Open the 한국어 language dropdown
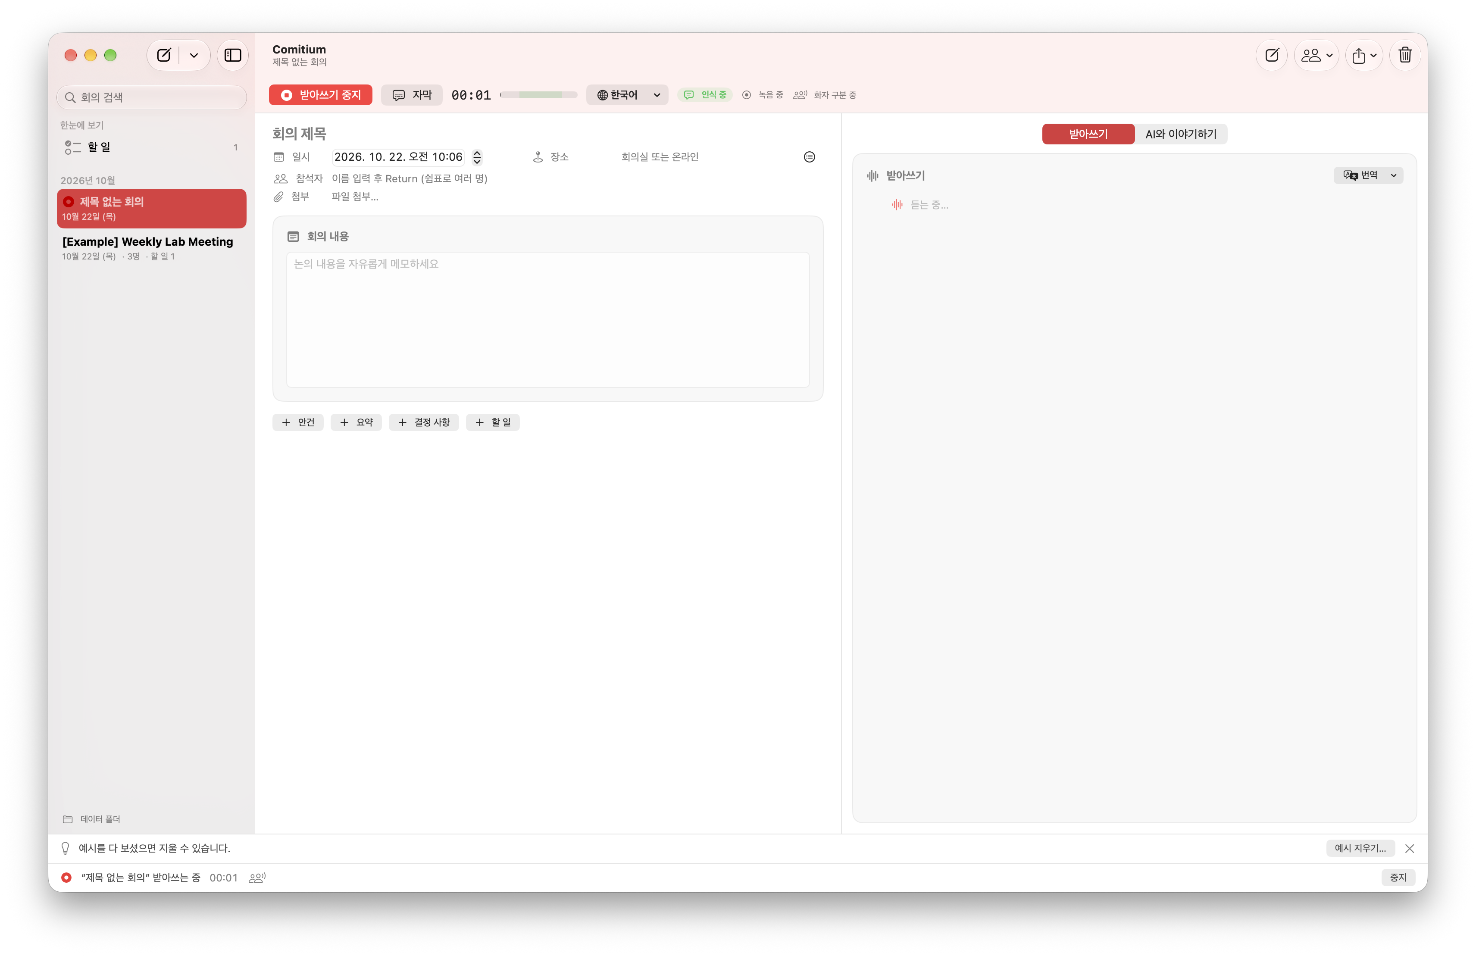 point(627,95)
